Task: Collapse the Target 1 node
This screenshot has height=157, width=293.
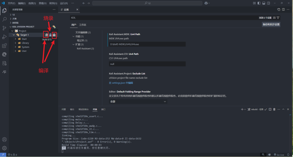Action: point(14,35)
